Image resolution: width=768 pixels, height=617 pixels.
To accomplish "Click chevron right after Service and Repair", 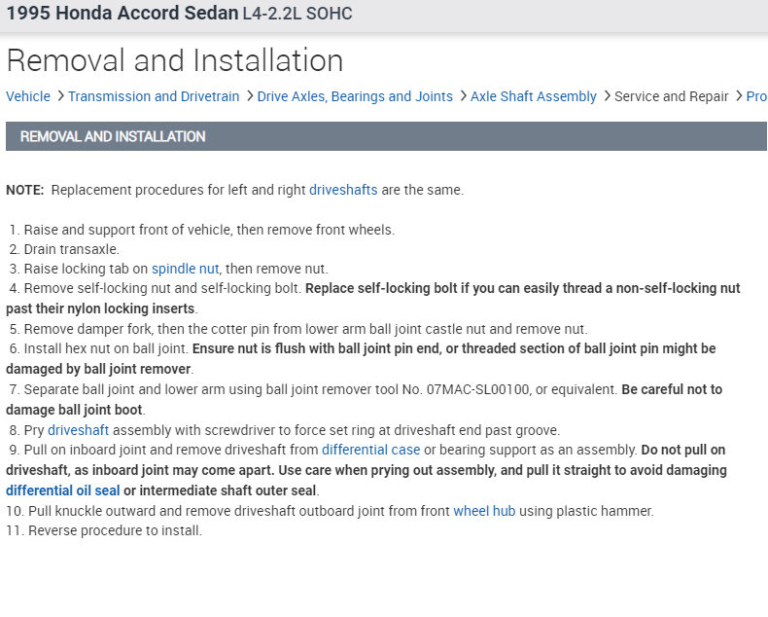I will (738, 96).
